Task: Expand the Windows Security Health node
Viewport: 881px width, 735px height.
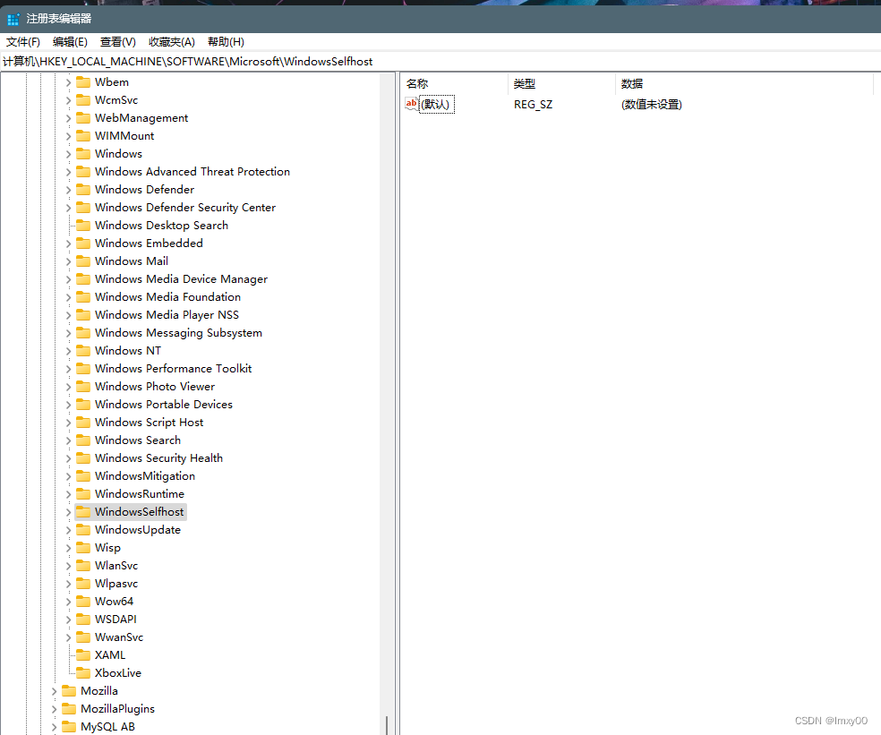Action: [x=68, y=458]
